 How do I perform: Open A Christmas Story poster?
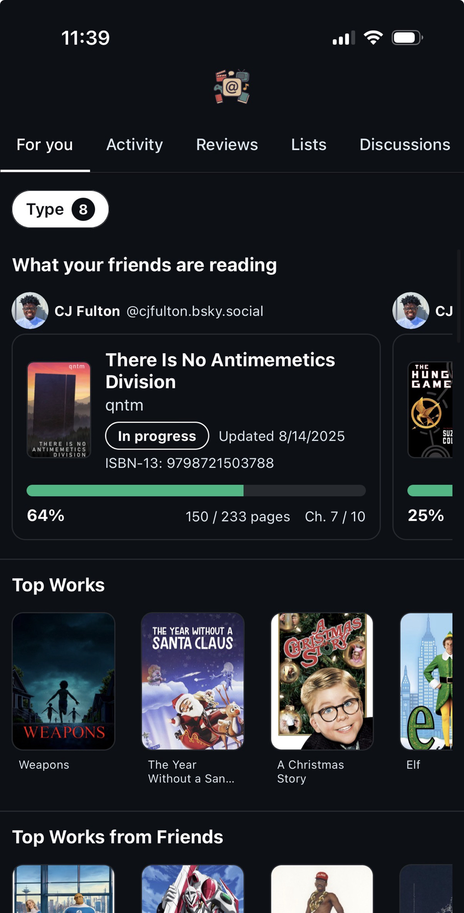322,681
